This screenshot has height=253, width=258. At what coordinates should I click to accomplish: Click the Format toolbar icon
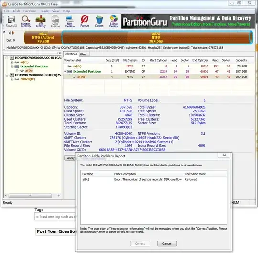coord(85,22)
